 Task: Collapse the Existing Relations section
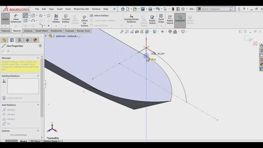pos(38,76)
